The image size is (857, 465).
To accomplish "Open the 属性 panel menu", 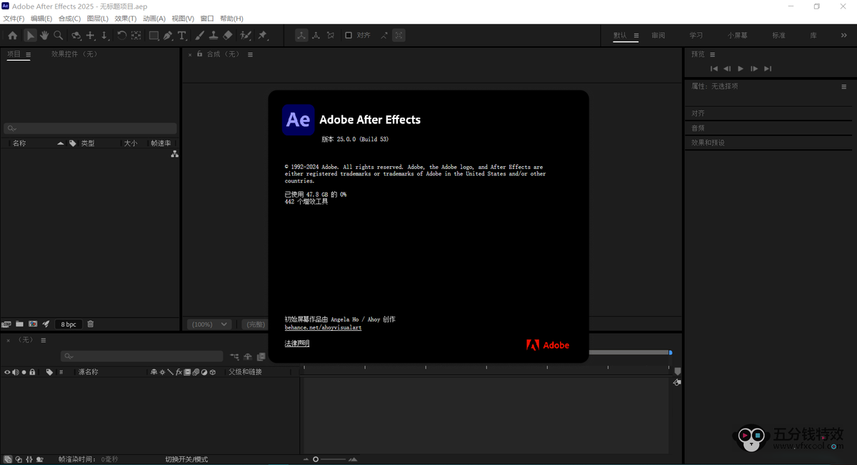I will tap(843, 86).
